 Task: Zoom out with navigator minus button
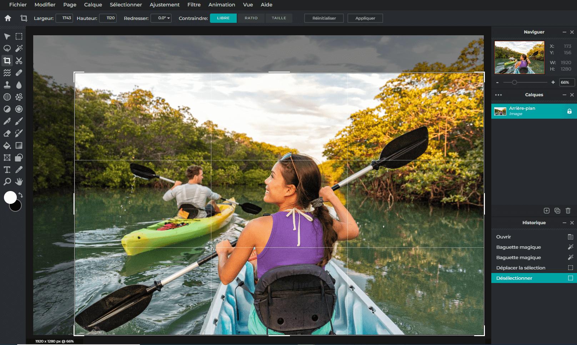click(x=497, y=82)
